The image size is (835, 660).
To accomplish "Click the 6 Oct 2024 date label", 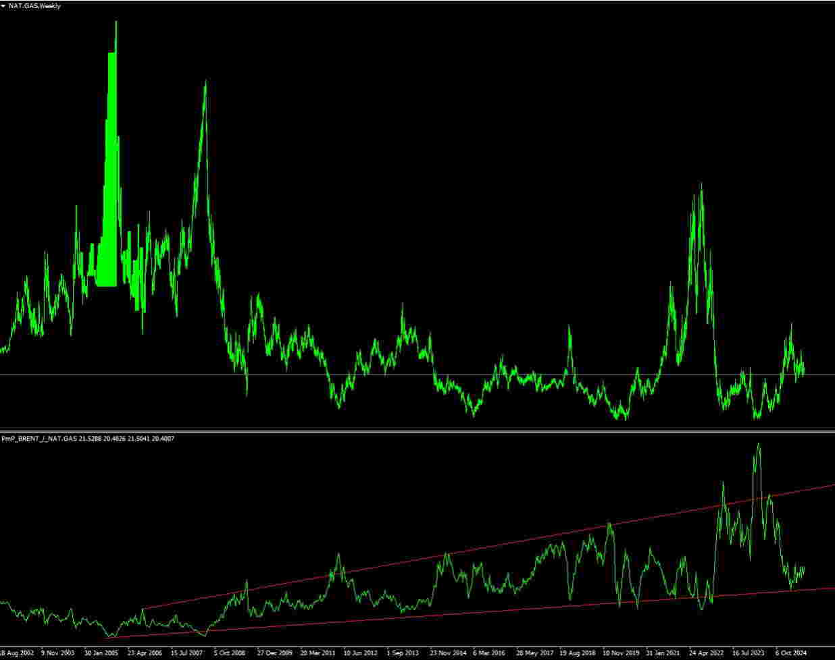I will 791,653.
